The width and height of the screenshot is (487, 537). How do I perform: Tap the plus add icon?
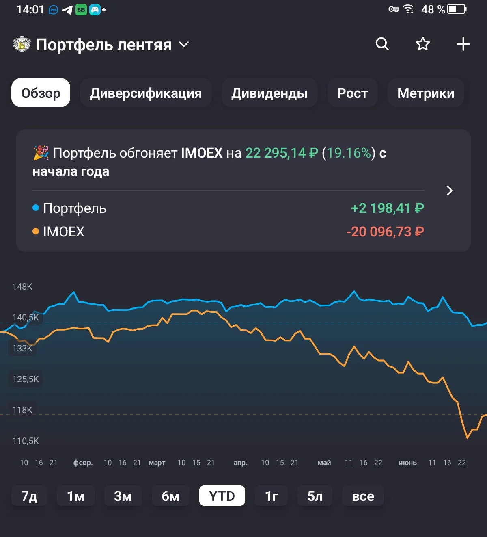point(463,44)
